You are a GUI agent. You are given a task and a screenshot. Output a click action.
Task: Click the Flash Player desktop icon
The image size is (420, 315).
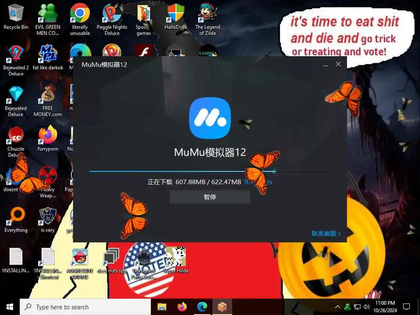click(144, 50)
